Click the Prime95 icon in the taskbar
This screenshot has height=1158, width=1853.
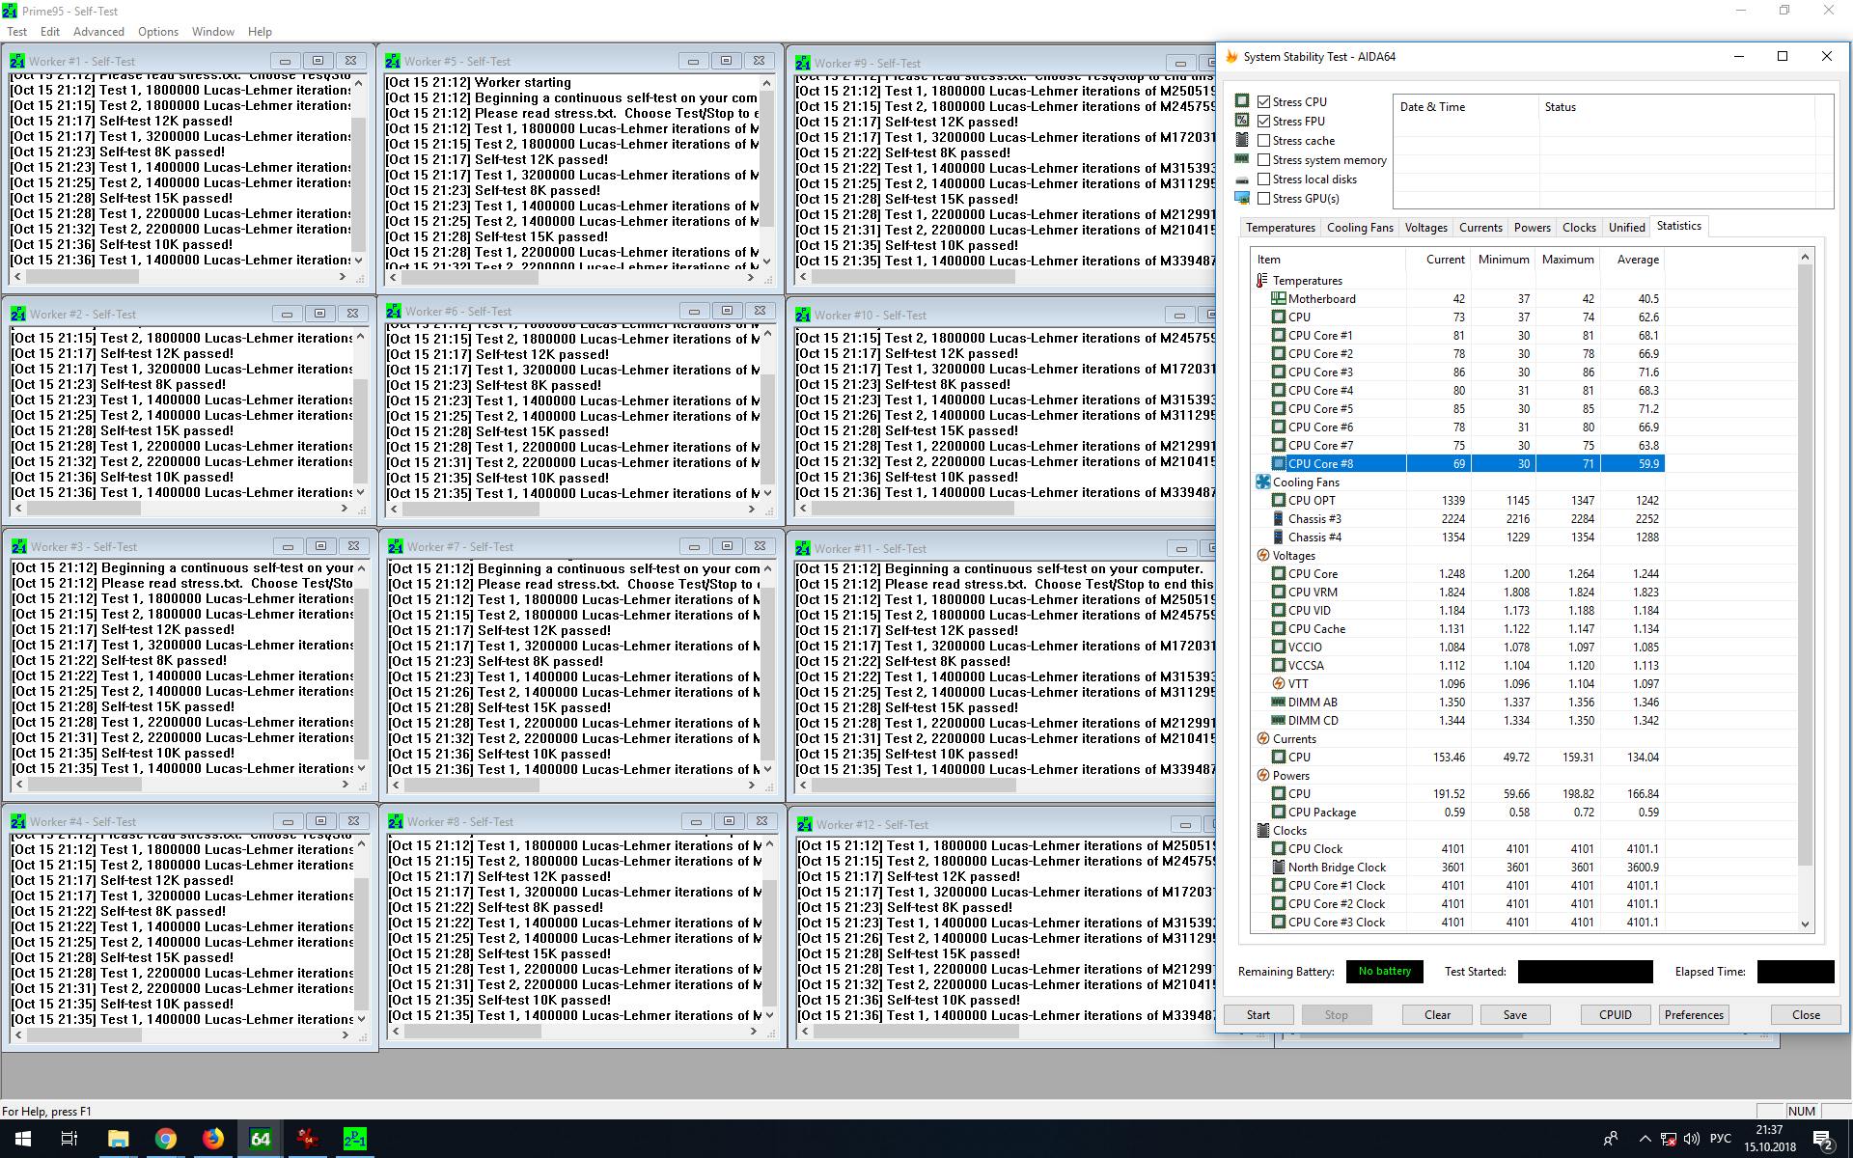[355, 1139]
